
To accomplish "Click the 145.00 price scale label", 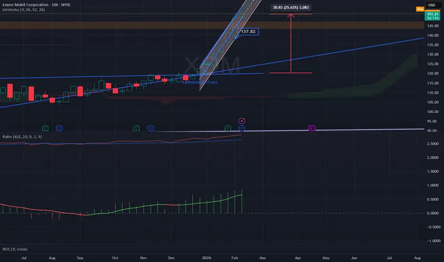I will (433, 26).
